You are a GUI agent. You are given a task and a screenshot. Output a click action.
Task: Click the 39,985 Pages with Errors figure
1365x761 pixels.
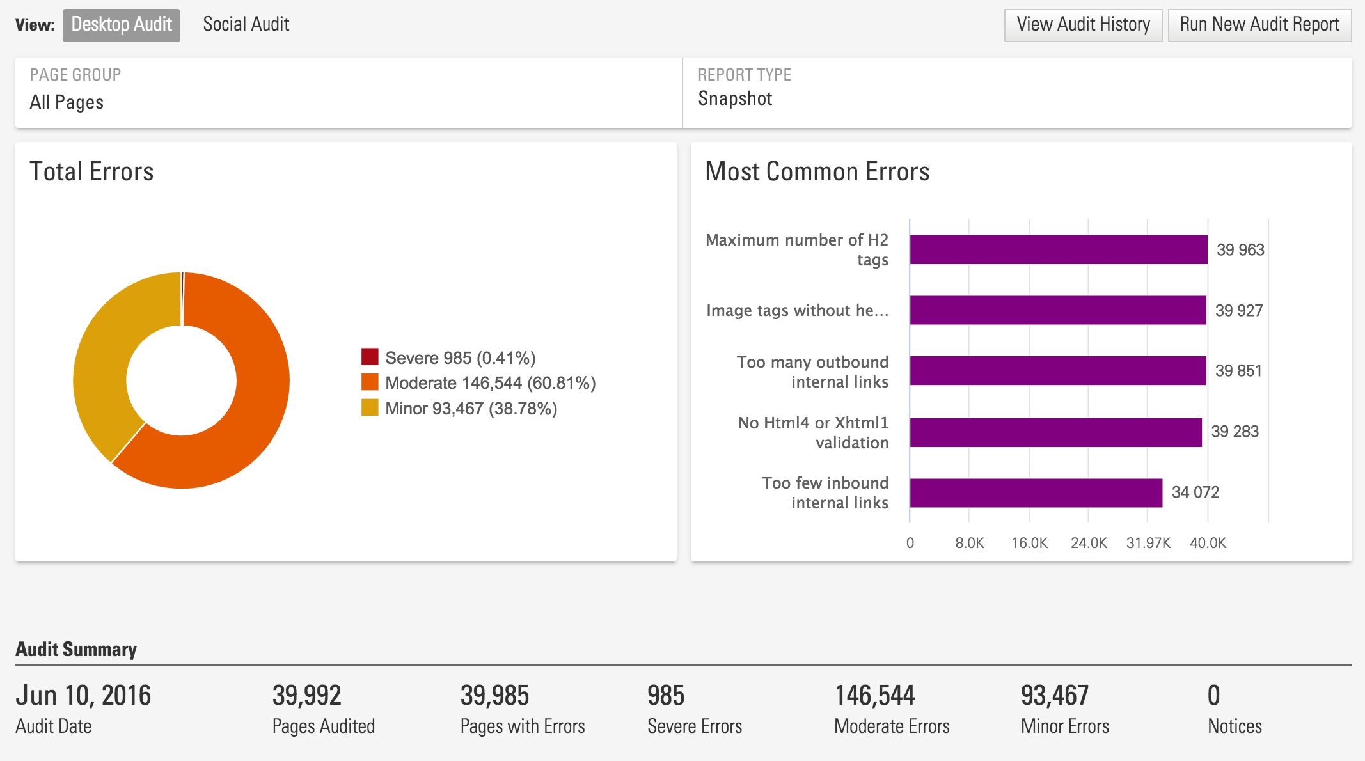click(494, 696)
